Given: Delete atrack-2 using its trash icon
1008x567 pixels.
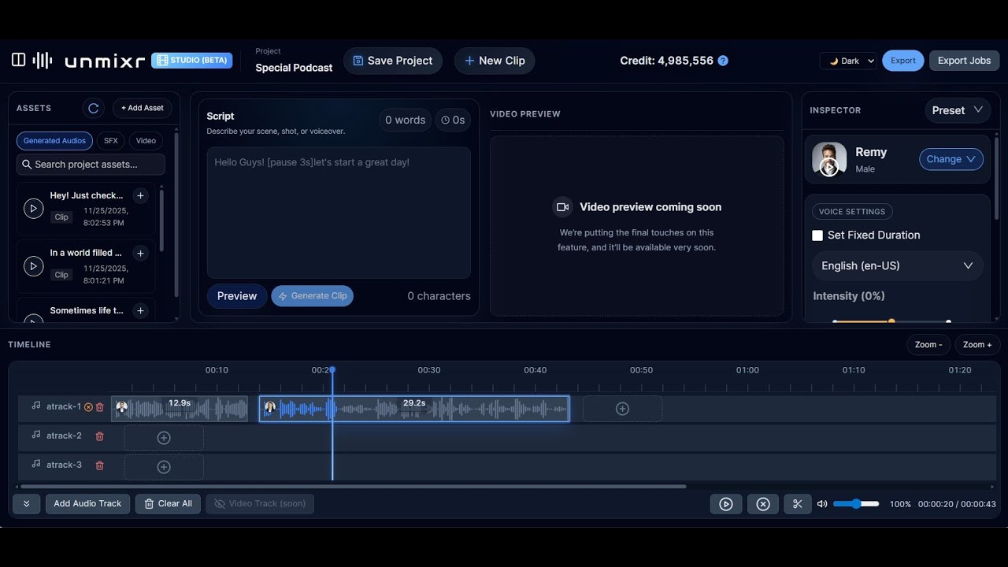Looking at the screenshot, I should 100,436.
